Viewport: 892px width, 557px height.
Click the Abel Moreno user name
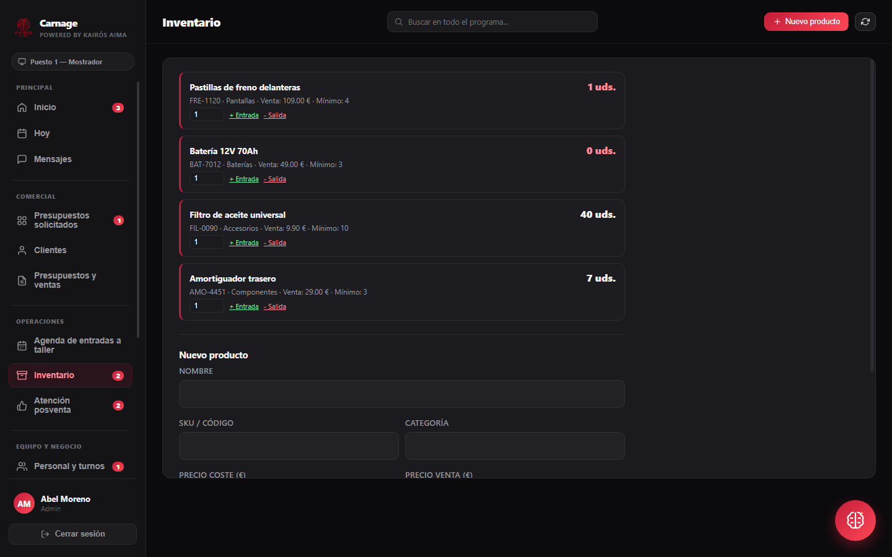66,499
